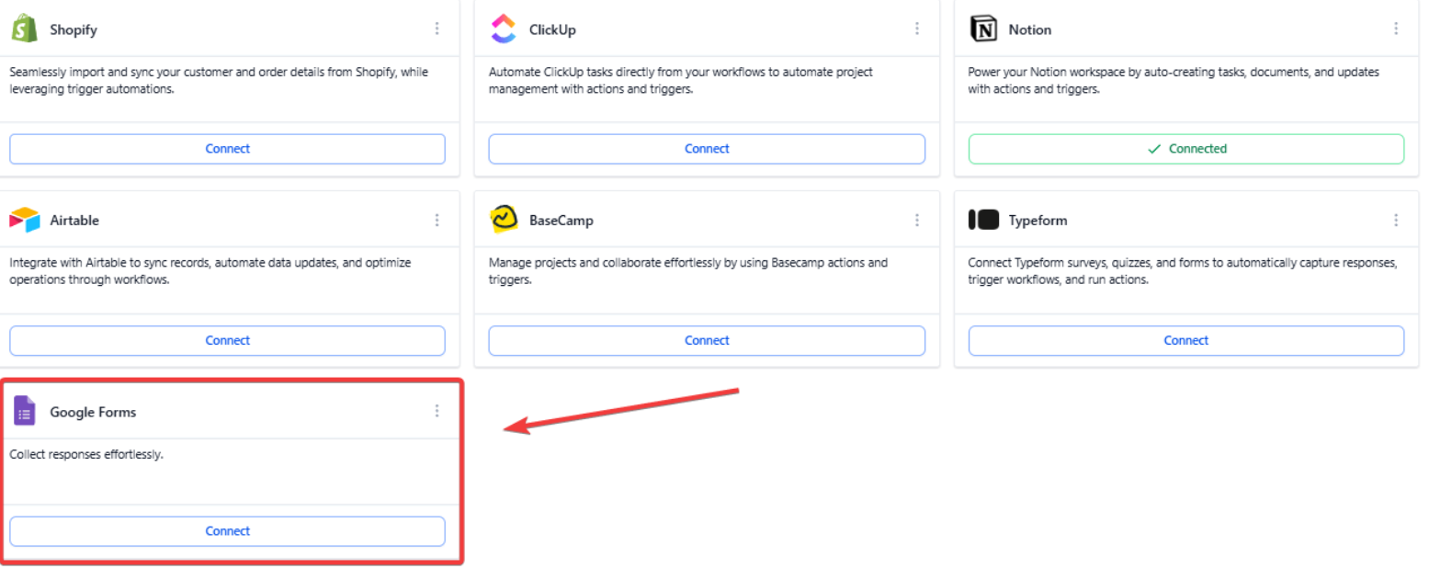
Task: Connect the ClickUp integration
Action: pos(707,149)
